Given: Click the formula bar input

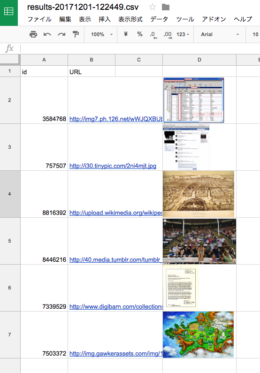Looking at the screenshot, I should [x=140, y=48].
